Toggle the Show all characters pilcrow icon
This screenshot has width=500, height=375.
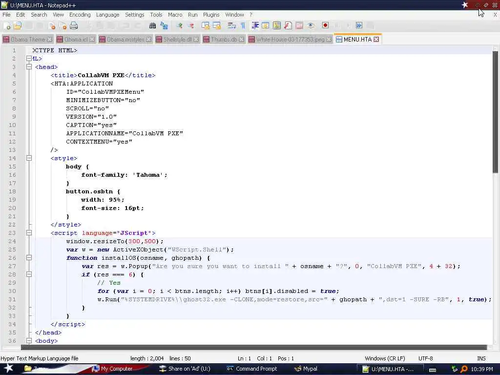[243, 25]
